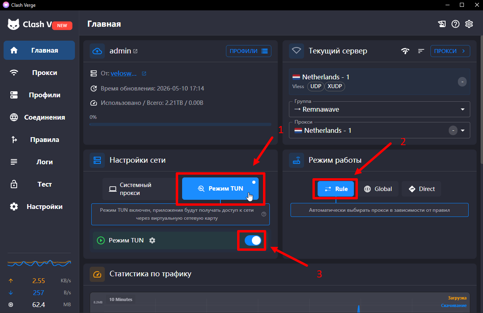Click the ПРОФИЛИ button

249,51
